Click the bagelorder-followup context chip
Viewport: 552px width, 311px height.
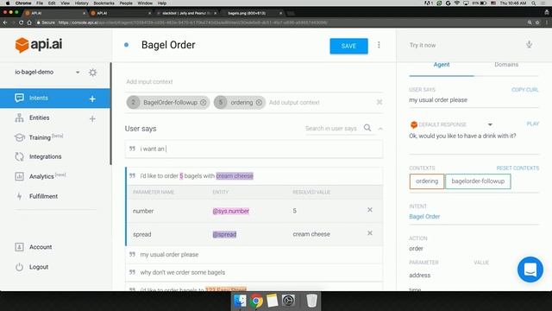(478, 181)
